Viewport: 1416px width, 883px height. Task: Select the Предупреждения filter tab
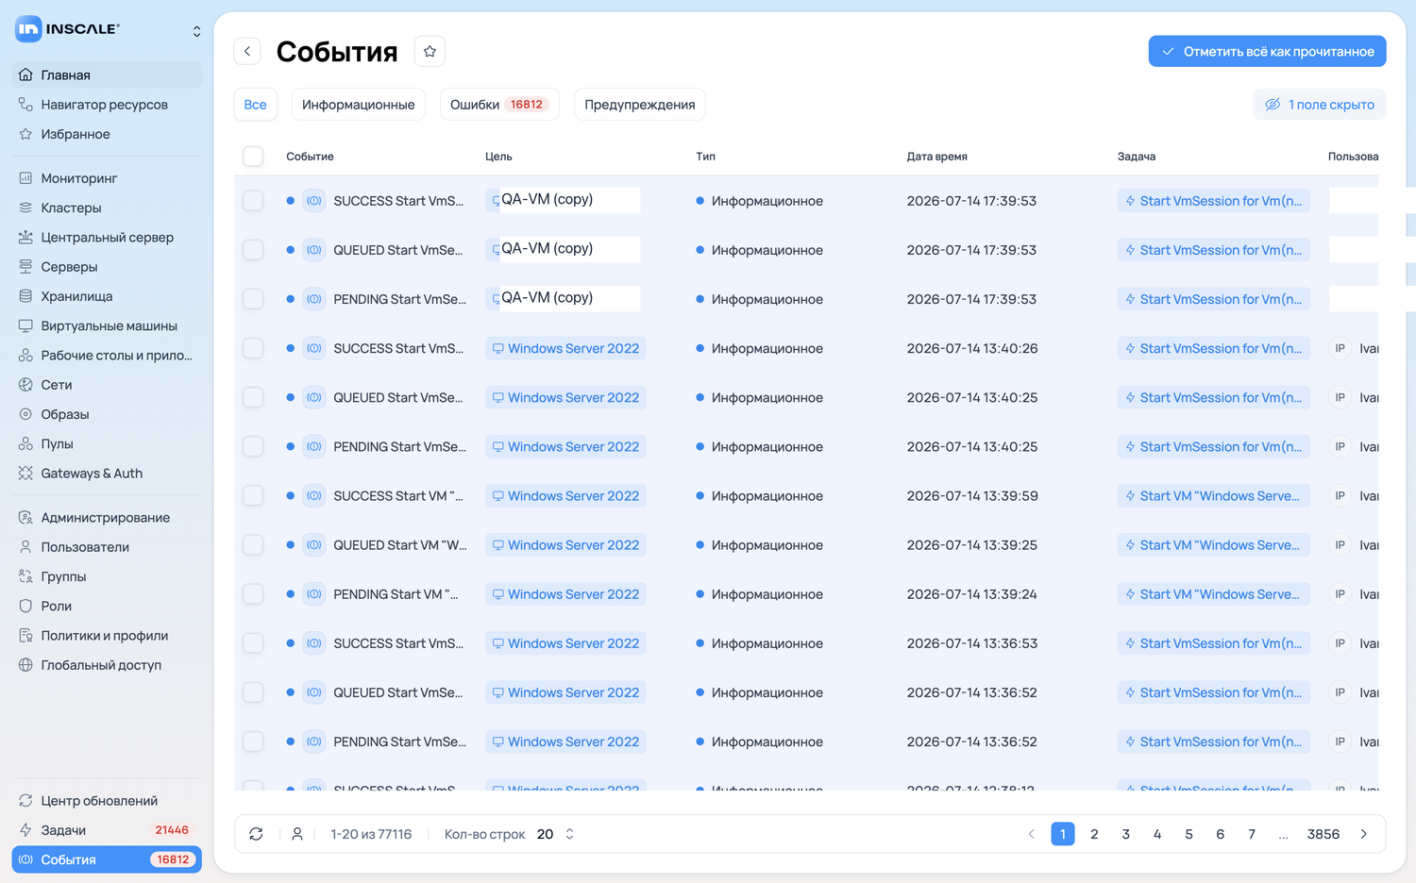pyautogui.click(x=639, y=105)
